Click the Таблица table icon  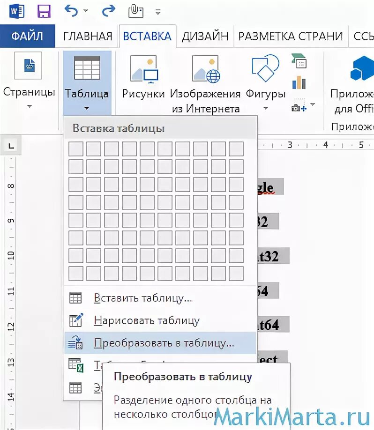(87, 68)
